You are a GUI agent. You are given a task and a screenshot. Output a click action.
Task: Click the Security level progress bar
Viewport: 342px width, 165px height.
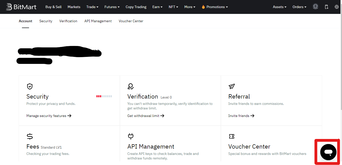tap(104, 96)
